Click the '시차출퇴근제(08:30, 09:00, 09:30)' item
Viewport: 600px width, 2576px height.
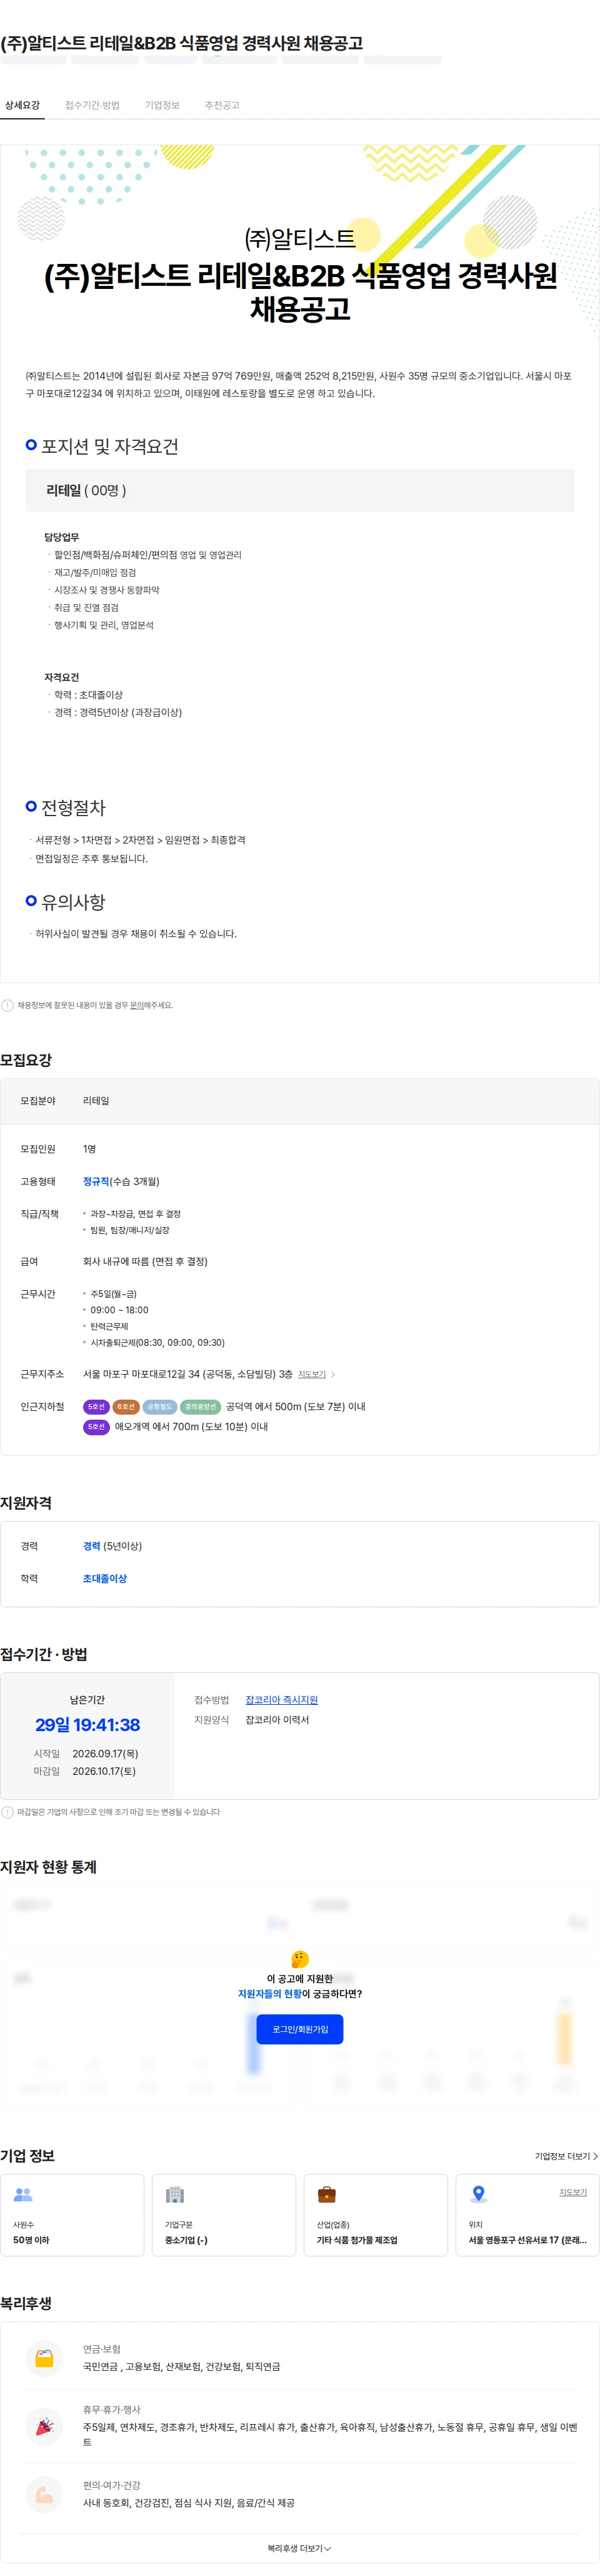coord(157,1342)
